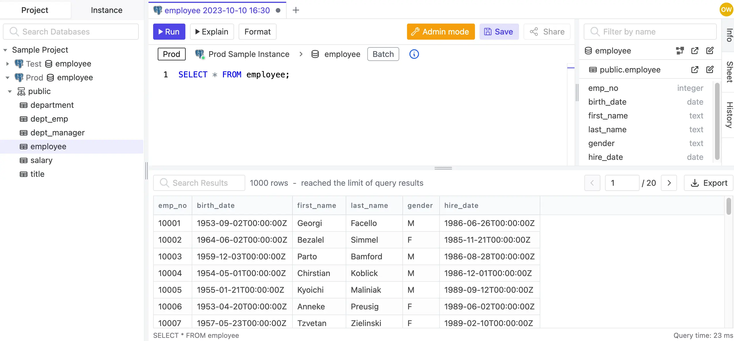Click the database icon beside employee in the panel header
734x341 pixels.
[588, 51]
